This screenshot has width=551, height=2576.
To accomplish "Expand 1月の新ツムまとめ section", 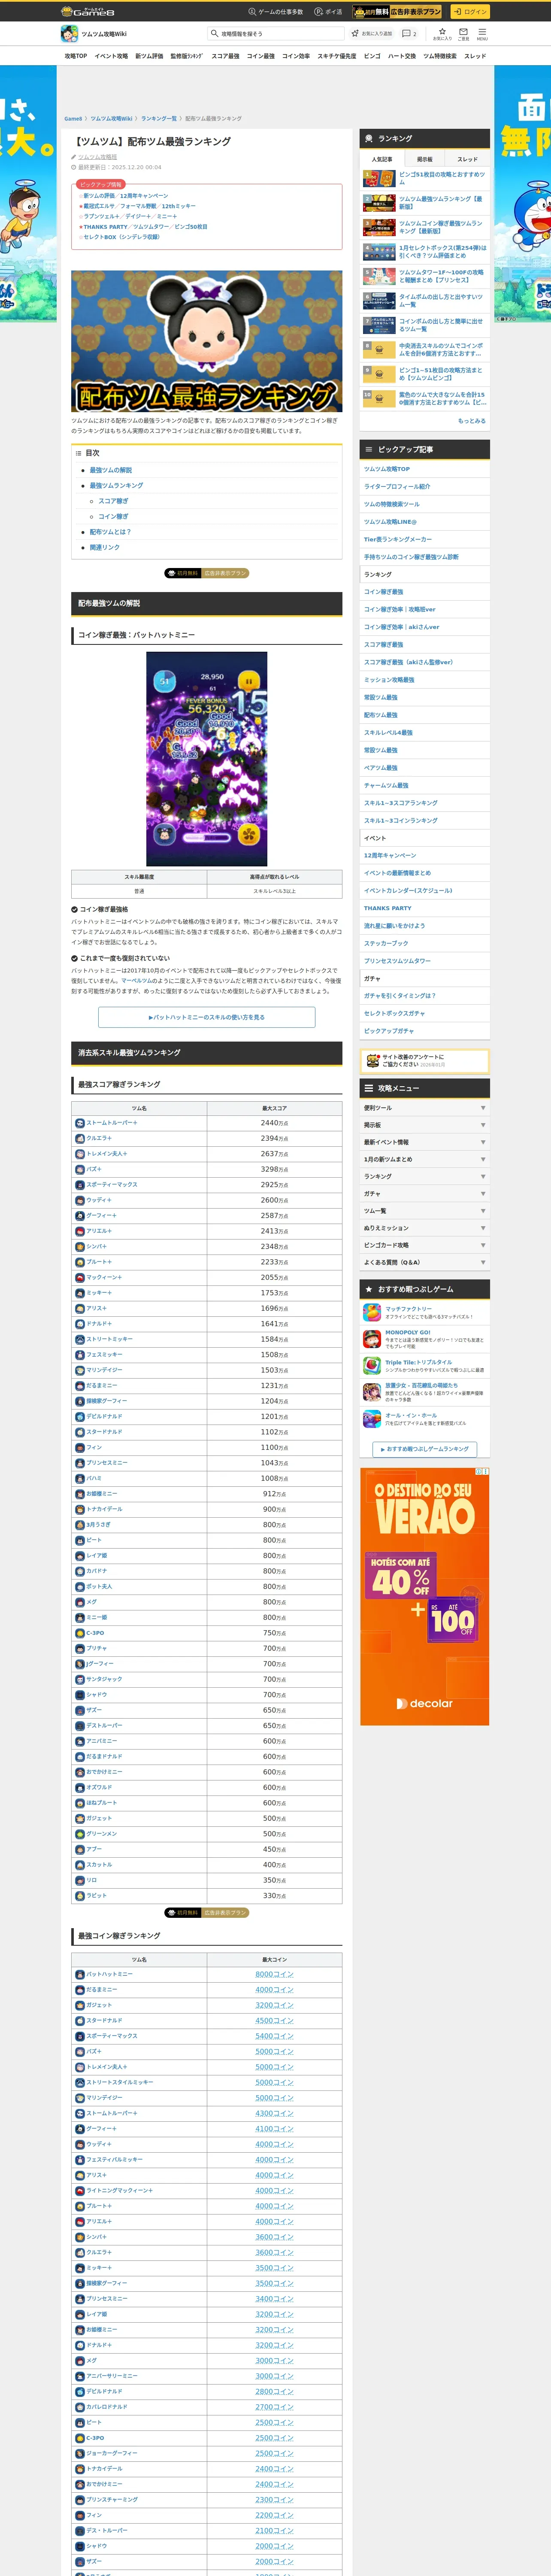I will tap(424, 1159).
